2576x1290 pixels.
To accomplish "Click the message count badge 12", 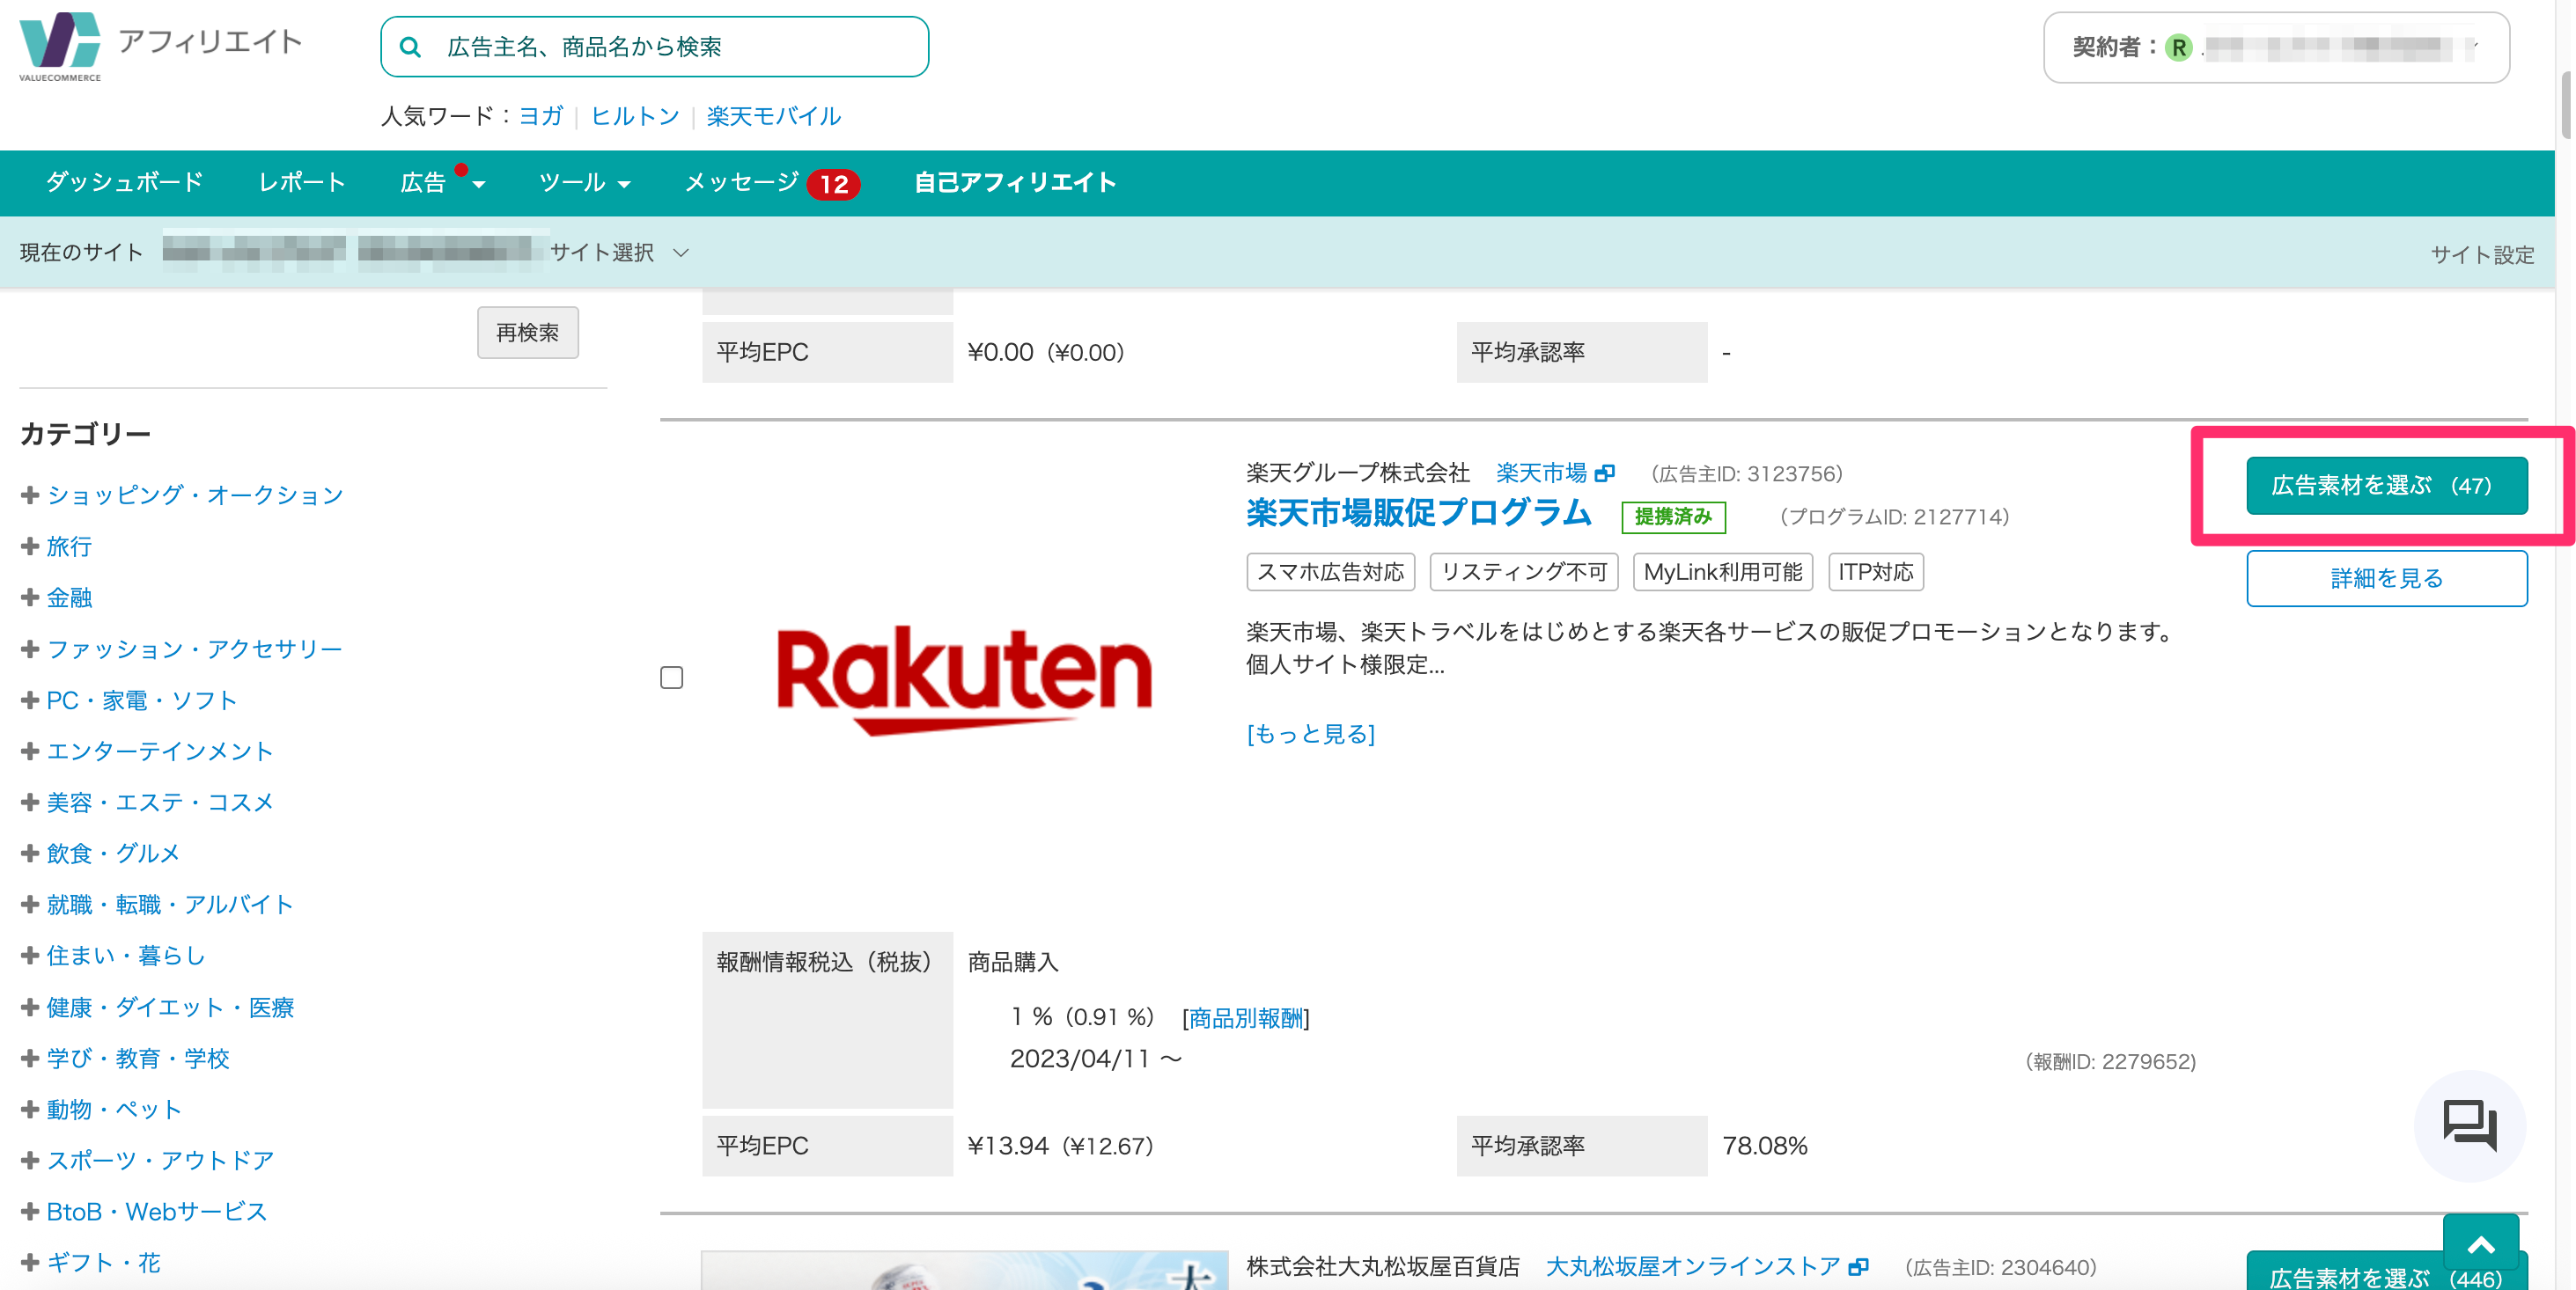I will click(834, 184).
